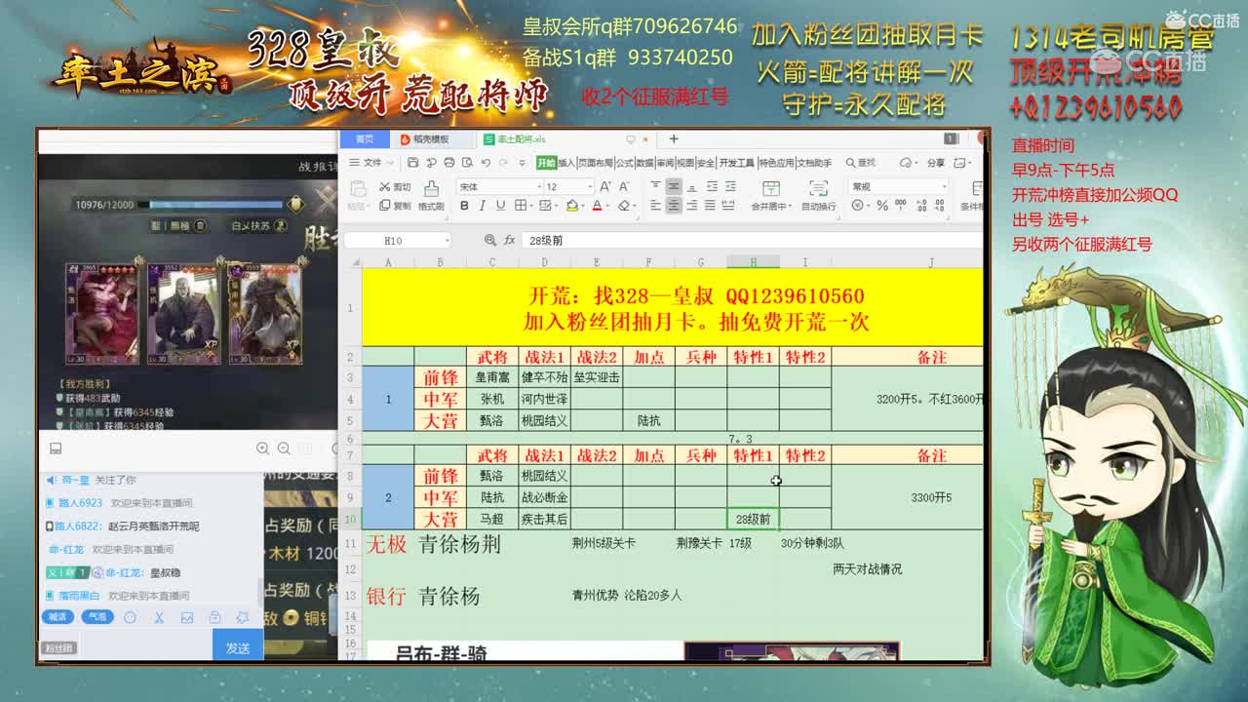Viewport: 1248px width, 702px height.
Task: Send chat message with 发送
Action: pyautogui.click(x=238, y=647)
